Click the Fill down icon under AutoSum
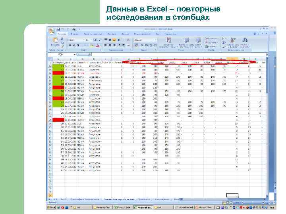The width and height of the screenshot is (286, 214). pyautogui.click(x=223, y=43)
